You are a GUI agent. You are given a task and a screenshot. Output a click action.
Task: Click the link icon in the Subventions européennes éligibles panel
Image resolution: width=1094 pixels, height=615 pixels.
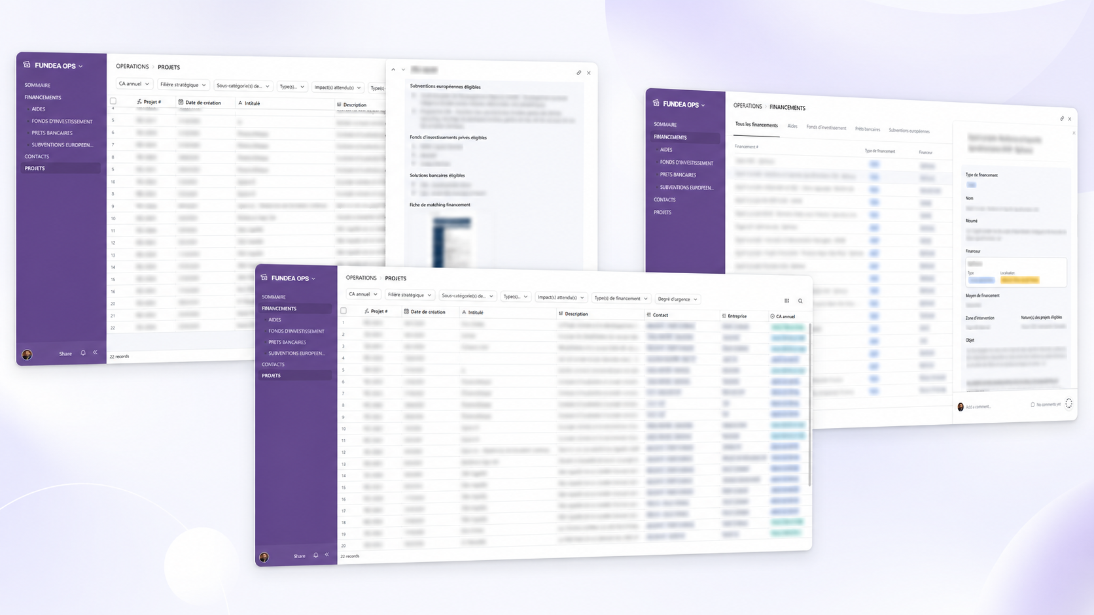click(x=579, y=73)
